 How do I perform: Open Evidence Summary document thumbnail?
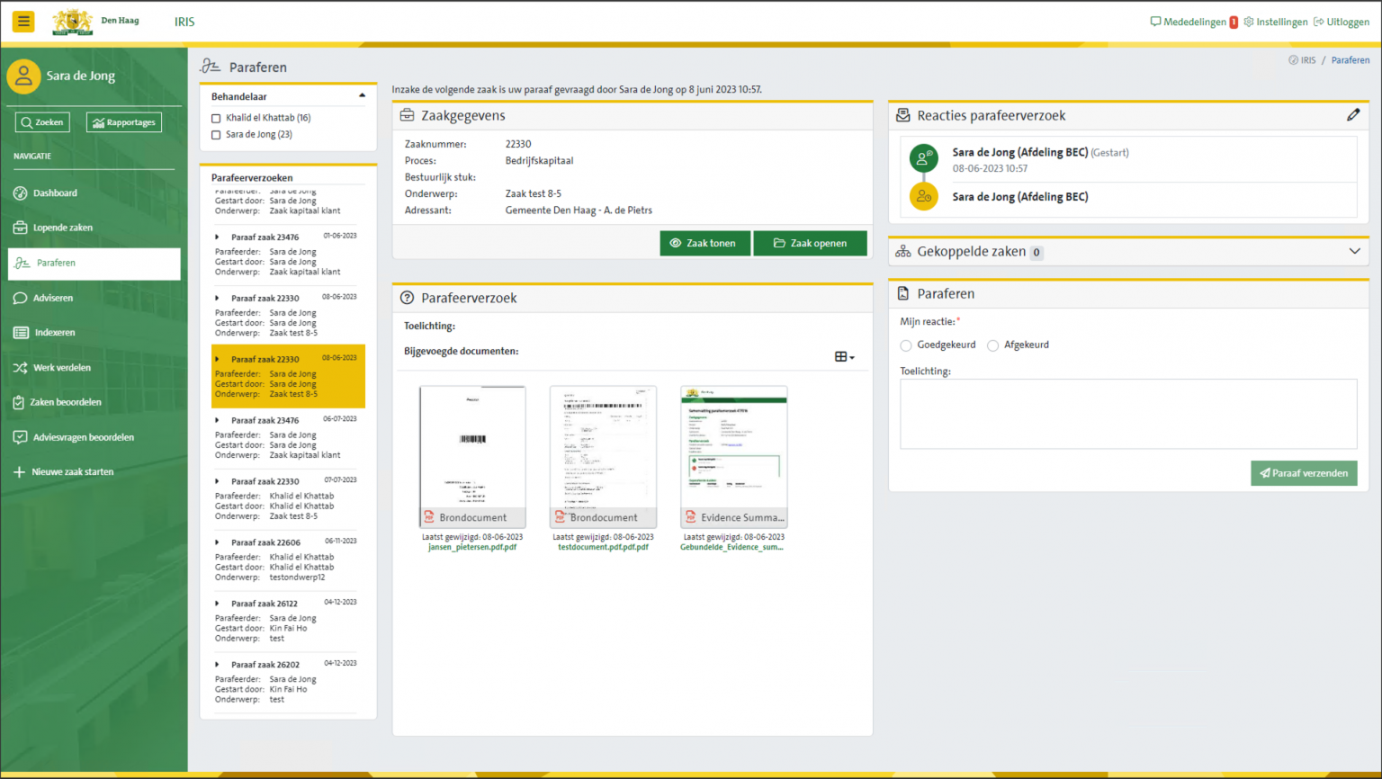click(734, 457)
